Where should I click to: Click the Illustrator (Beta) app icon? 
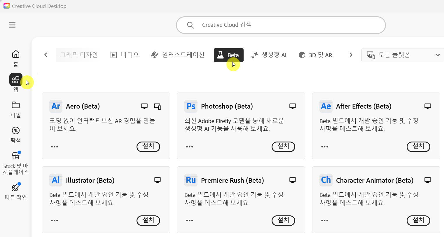[x=56, y=180]
